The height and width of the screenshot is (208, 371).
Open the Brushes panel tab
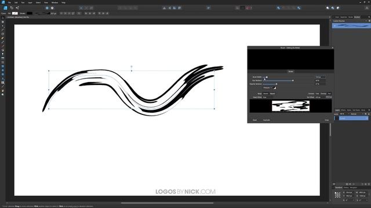point(357,17)
